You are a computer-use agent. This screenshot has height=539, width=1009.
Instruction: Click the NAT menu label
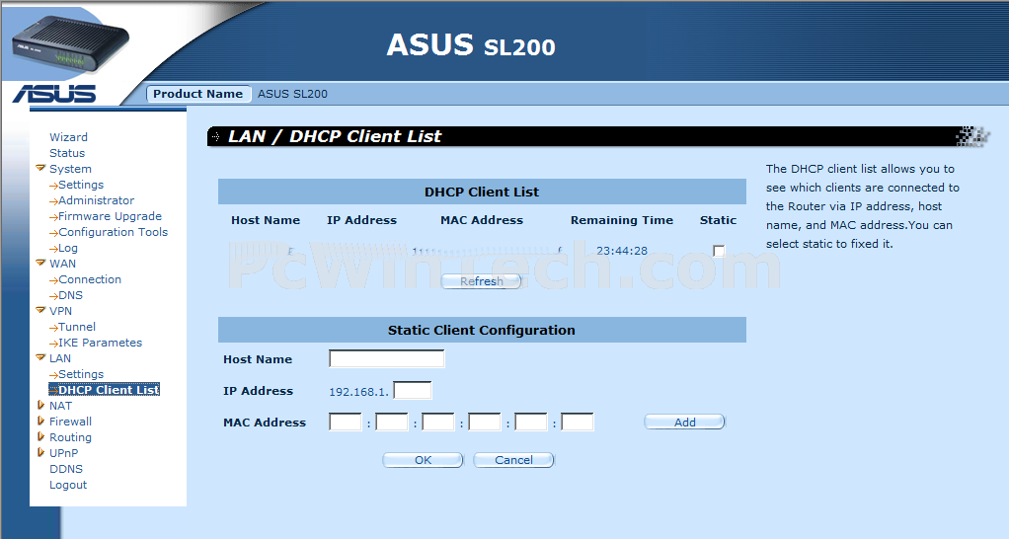click(60, 406)
